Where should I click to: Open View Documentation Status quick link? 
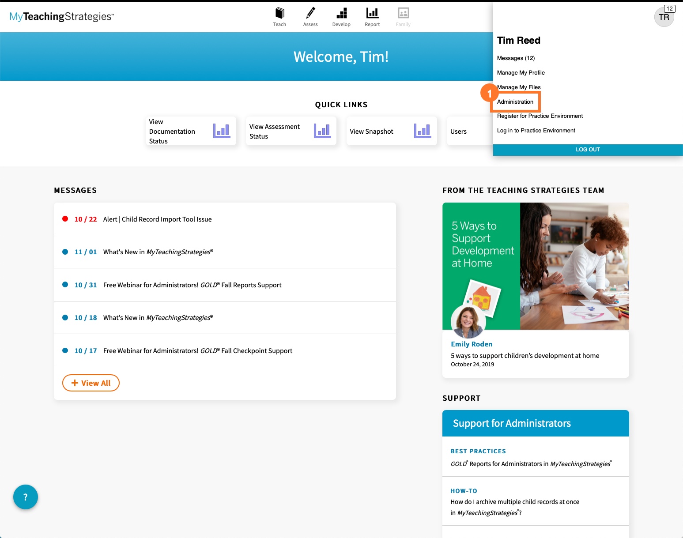tap(191, 131)
